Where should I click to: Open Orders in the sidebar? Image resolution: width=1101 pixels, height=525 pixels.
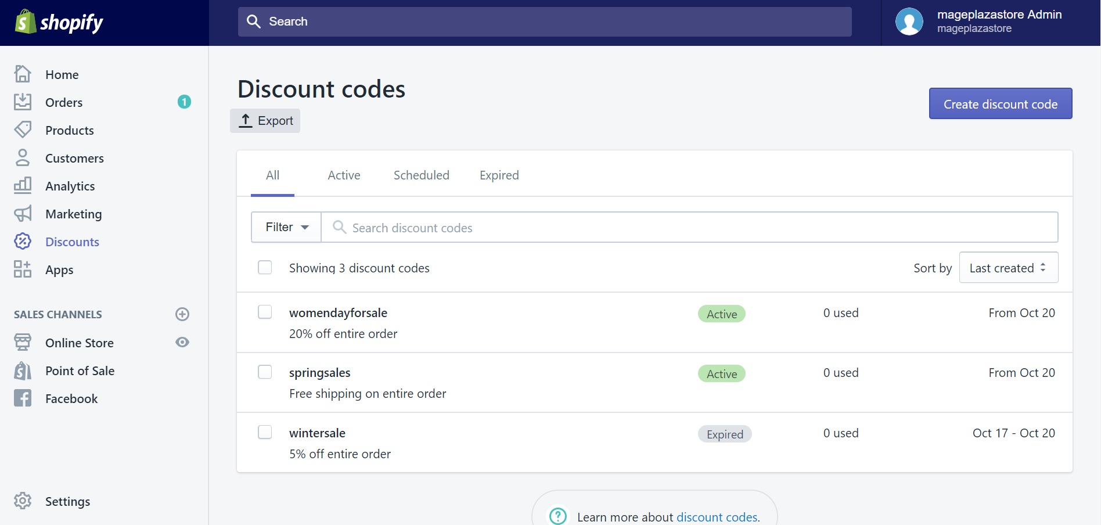click(x=64, y=102)
